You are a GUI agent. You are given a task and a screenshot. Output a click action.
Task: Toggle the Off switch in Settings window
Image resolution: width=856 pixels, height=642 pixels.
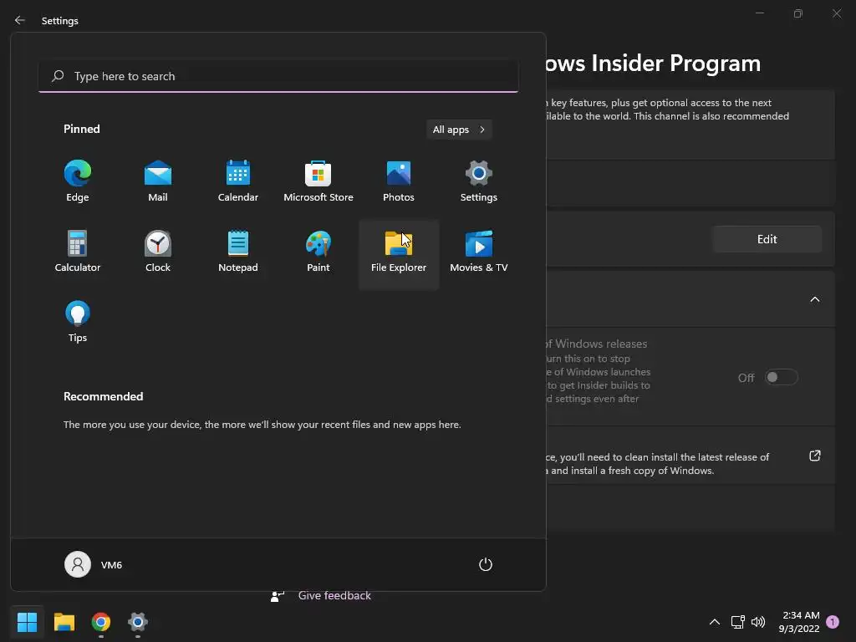[x=782, y=377]
